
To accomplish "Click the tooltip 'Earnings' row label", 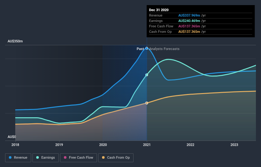I will 156,21.
